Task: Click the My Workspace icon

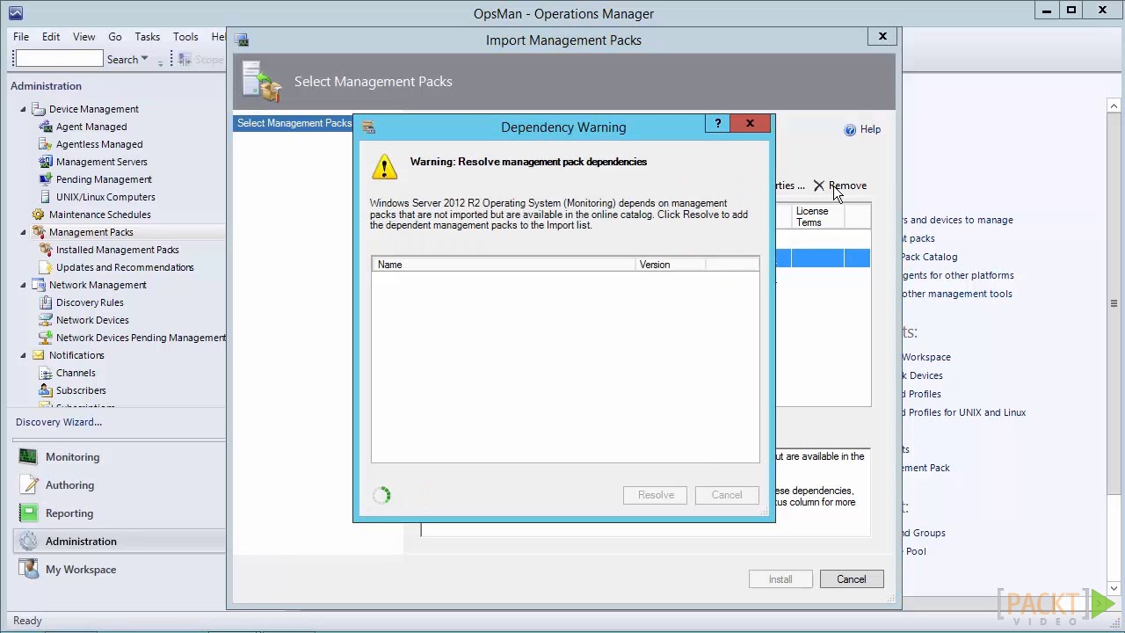Action: coord(28,570)
